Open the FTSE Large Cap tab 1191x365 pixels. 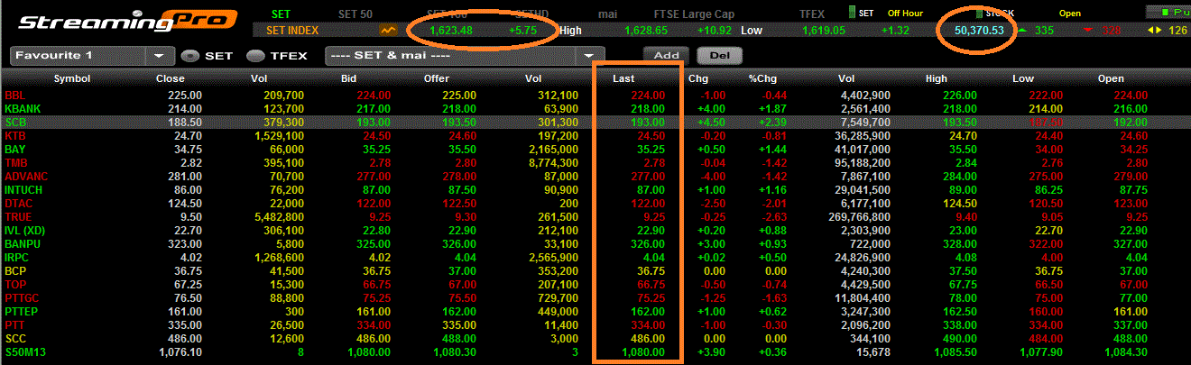pos(695,14)
